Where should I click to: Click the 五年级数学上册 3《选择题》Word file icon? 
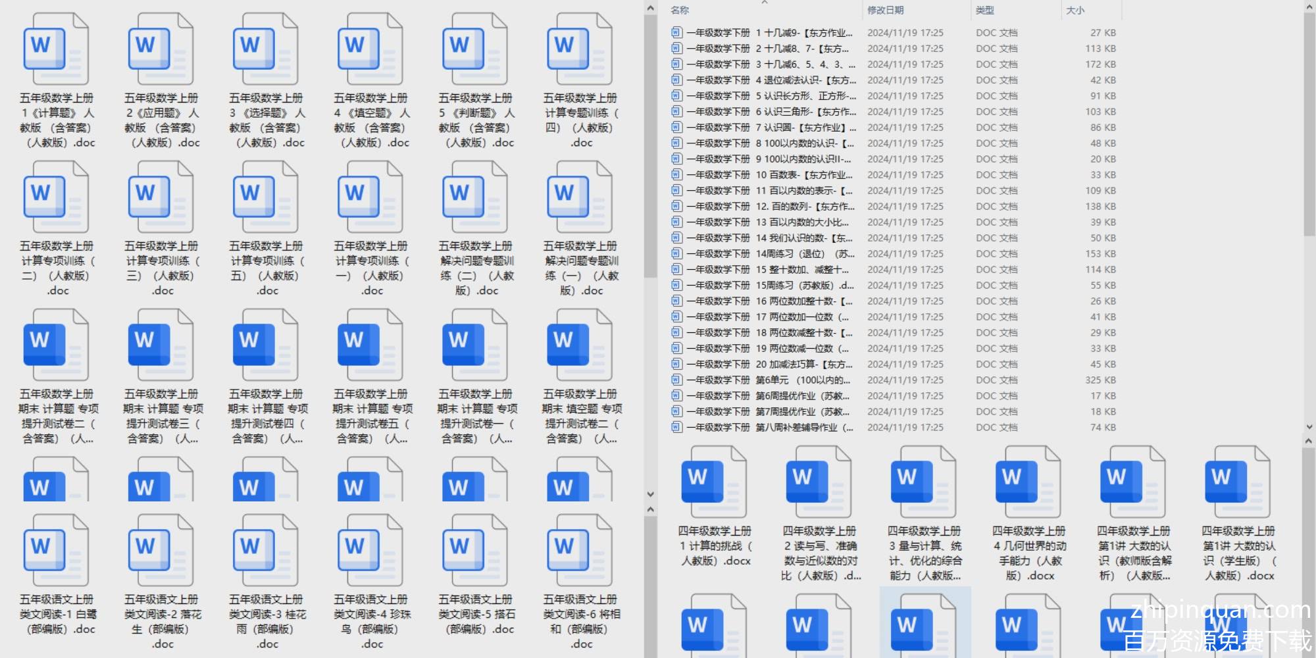(x=265, y=49)
